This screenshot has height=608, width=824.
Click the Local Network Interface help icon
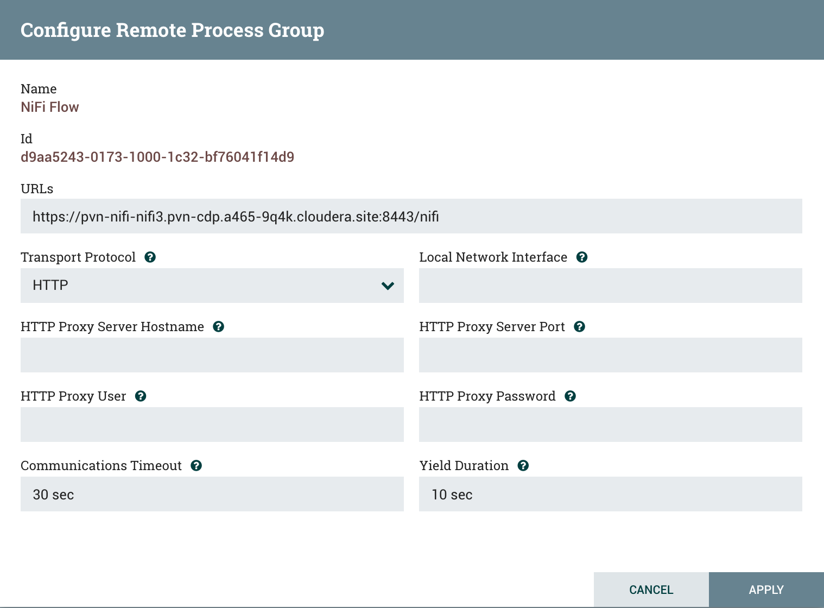582,257
